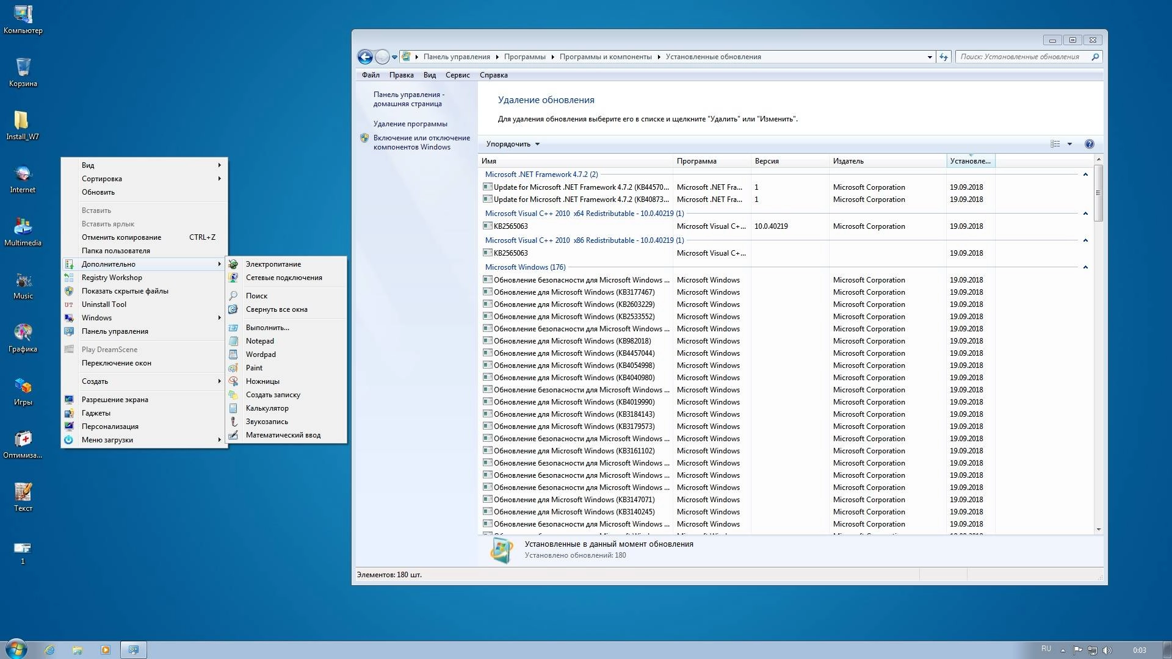Screen dimensions: 1172x659
Task: Open the Справка menu
Action: click(x=493, y=75)
